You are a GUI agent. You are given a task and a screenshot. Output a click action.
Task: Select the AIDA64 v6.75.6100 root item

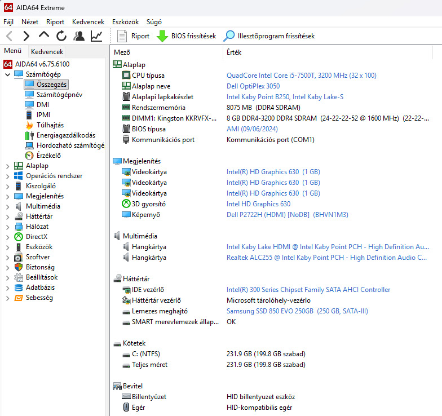click(36, 64)
